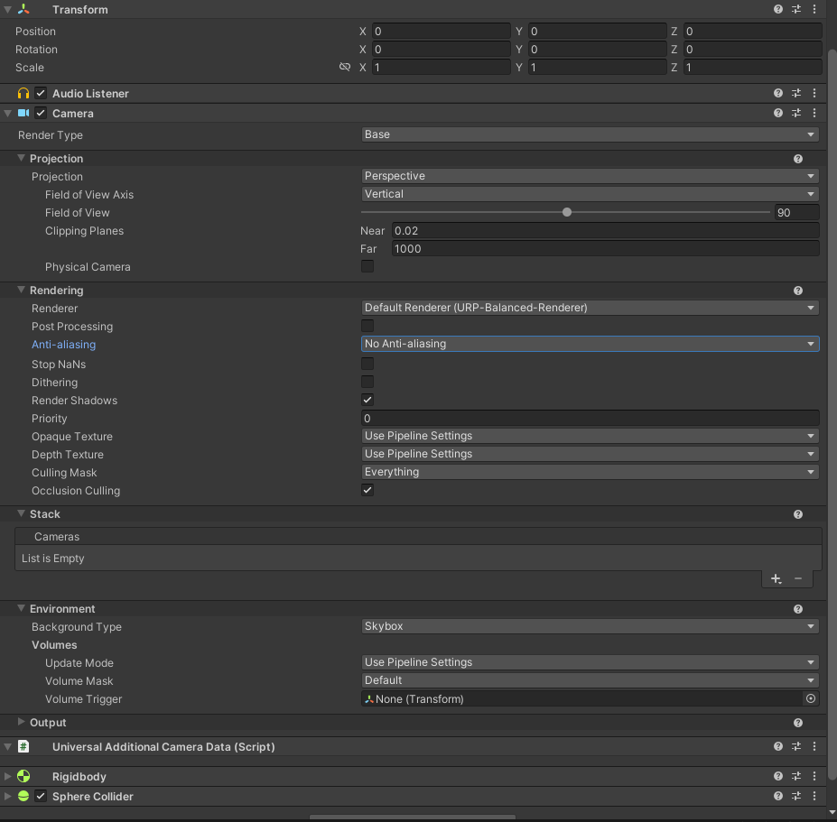This screenshot has width=837, height=822.
Task: Enable the Physical Camera checkbox
Action: point(367,266)
